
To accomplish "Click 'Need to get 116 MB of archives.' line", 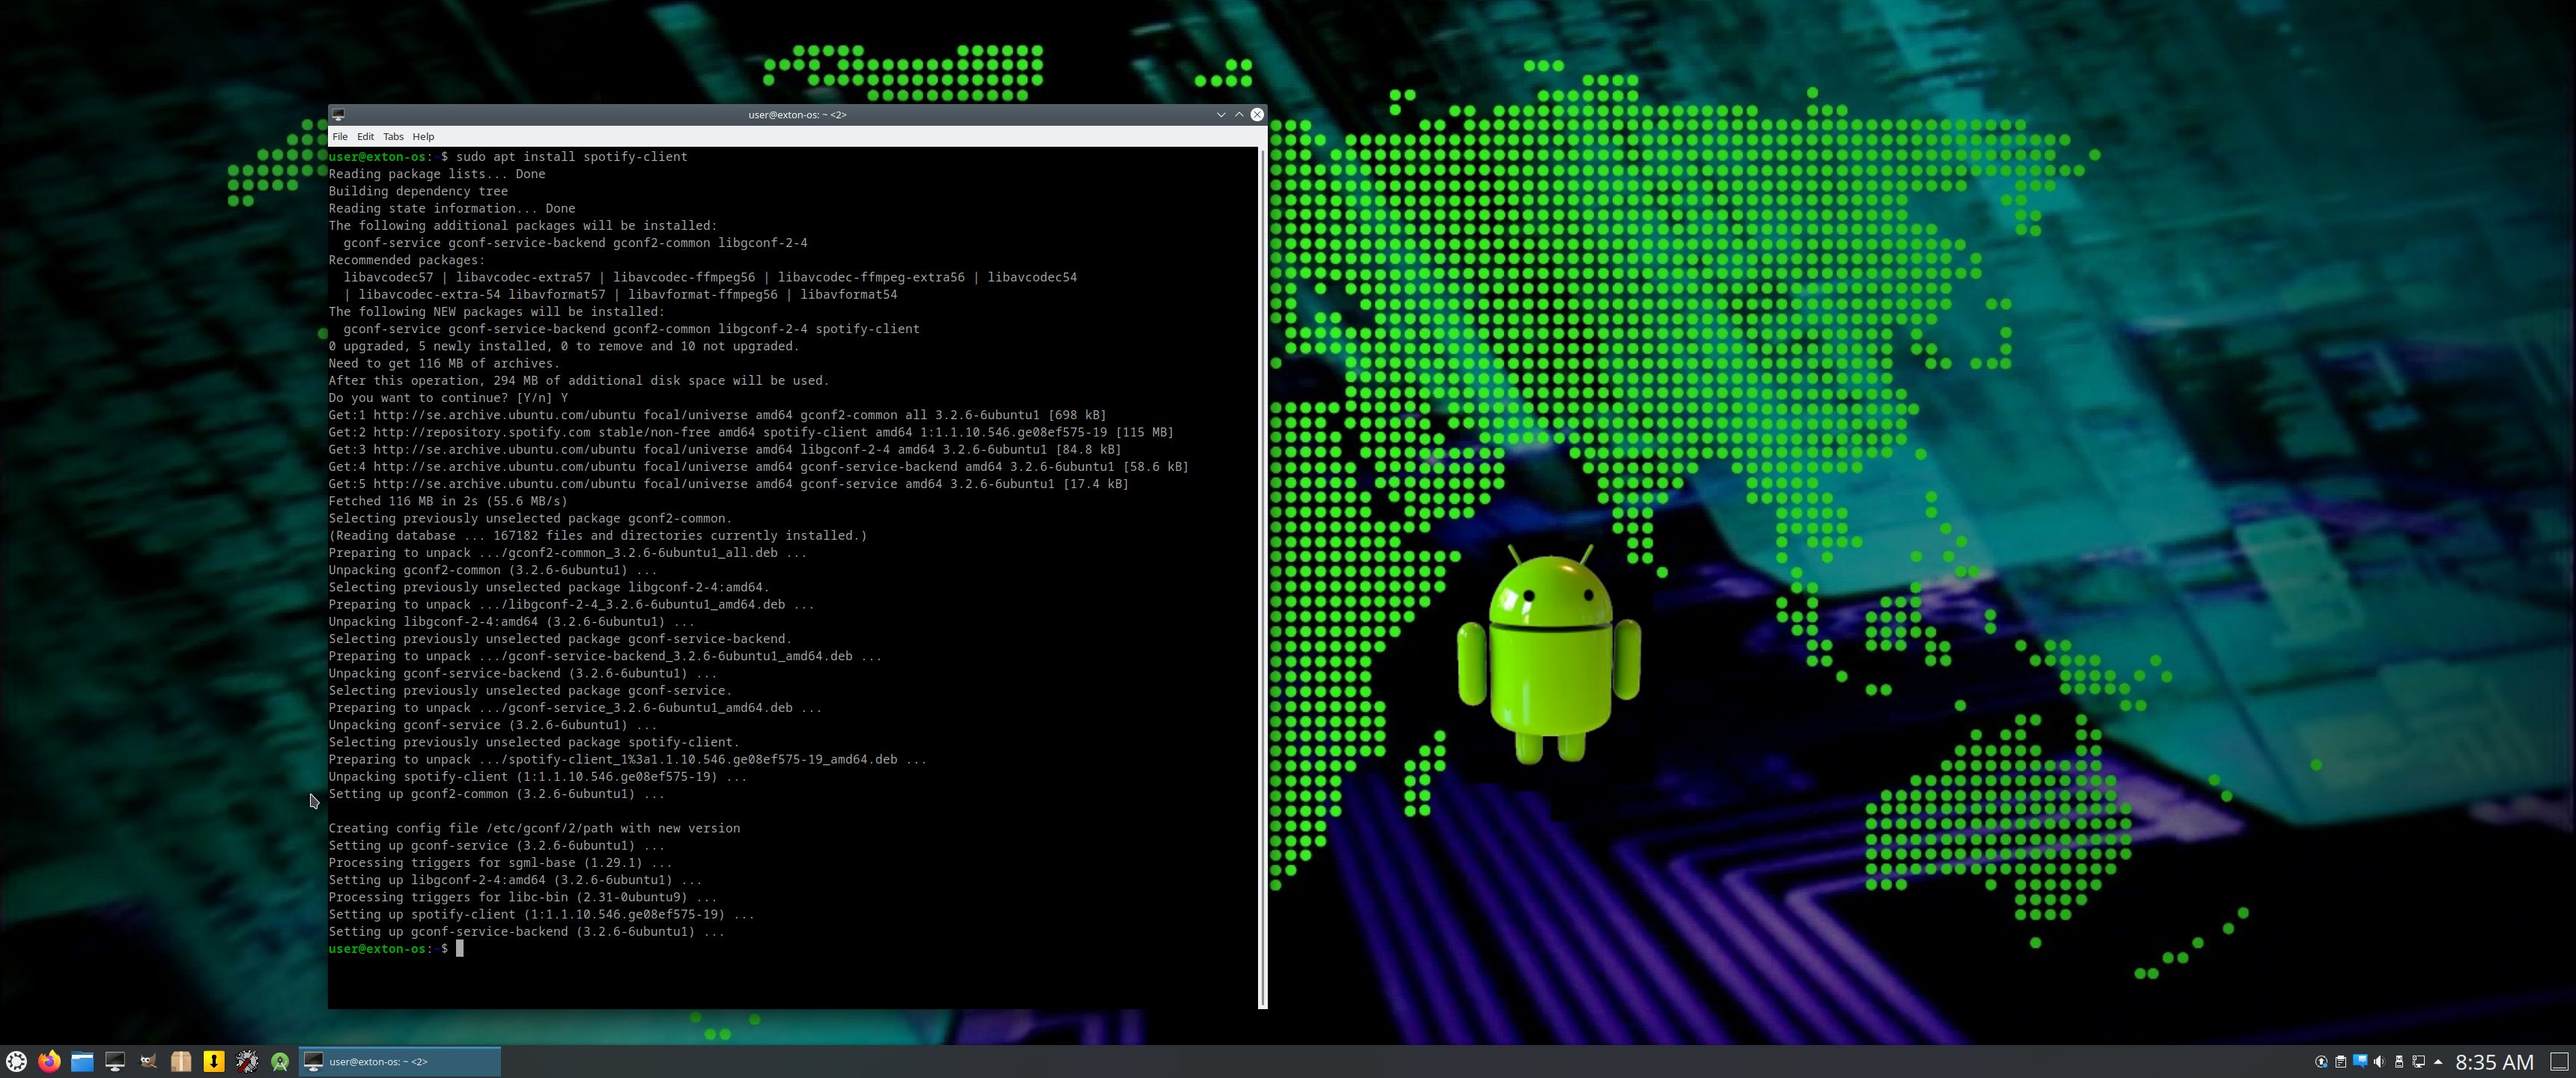I will (x=444, y=363).
